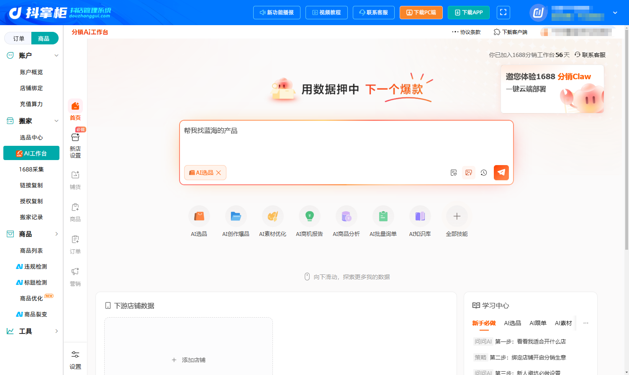Open 商品列表 in the sidebar

pyautogui.click(x=31, y=251)
